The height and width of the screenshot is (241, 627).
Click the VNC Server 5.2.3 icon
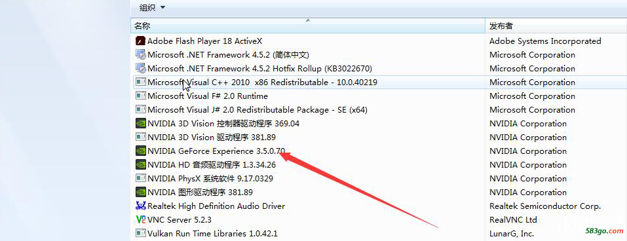(x=140, y=219)
